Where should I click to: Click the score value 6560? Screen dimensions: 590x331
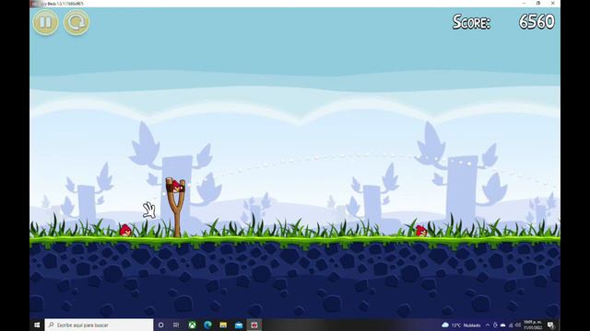pos(537,22)
